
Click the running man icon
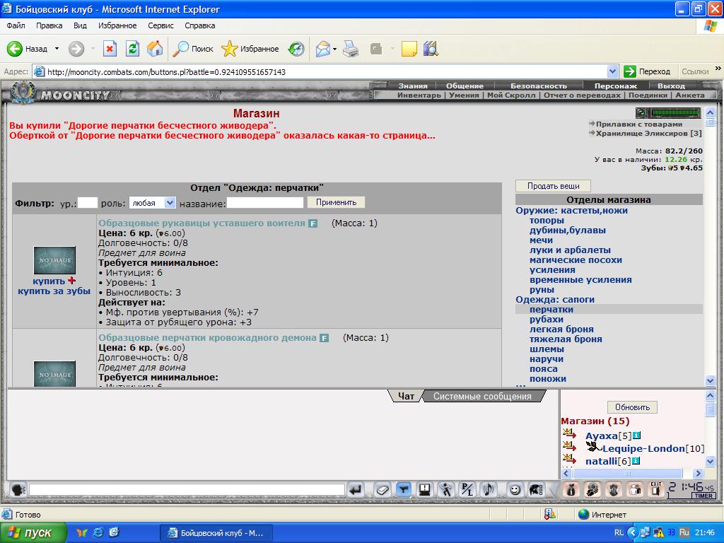(x=445, y=489)
